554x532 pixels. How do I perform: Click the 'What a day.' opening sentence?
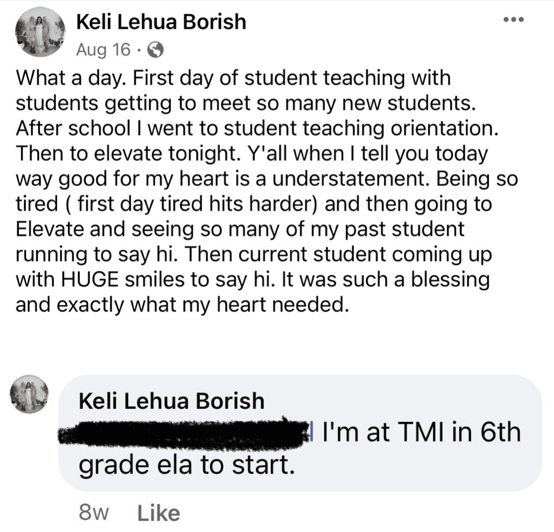pyautogui.click(x=71, y=79)
